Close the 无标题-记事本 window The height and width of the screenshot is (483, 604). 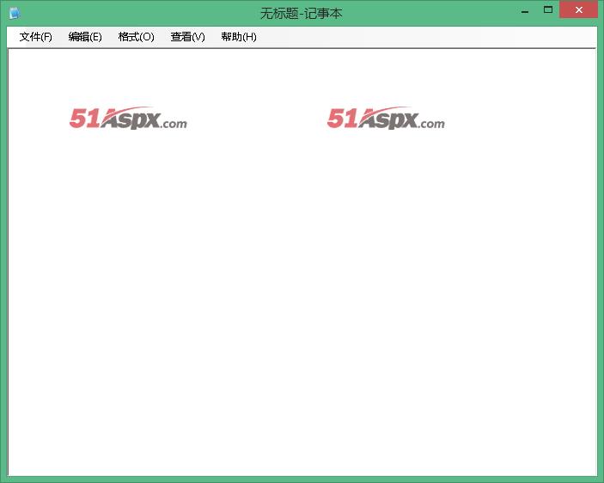[578, 10]
